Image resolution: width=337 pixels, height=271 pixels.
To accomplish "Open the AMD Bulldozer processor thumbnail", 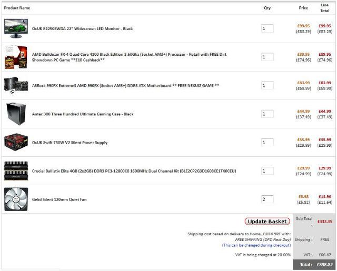I will (x=16, y=57).
